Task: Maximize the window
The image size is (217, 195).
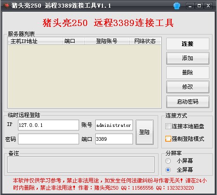Action: (199, 6)
